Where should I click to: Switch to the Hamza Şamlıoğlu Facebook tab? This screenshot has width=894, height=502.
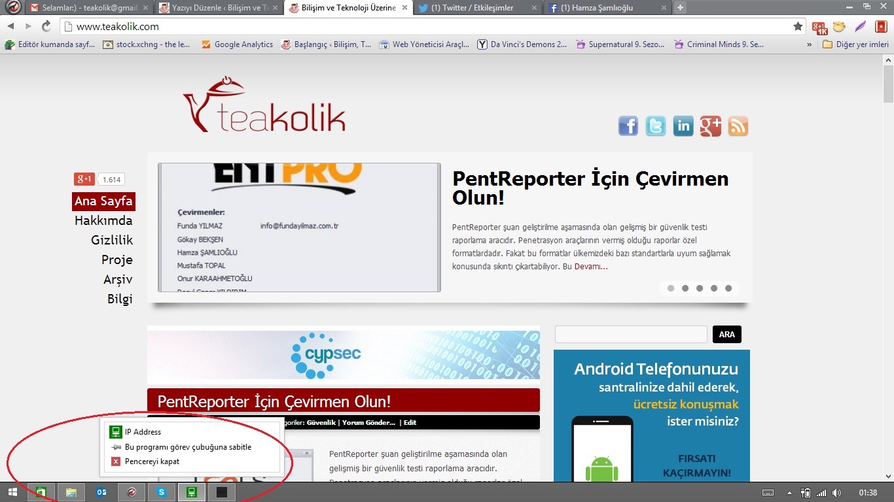[x=607, y=8]
